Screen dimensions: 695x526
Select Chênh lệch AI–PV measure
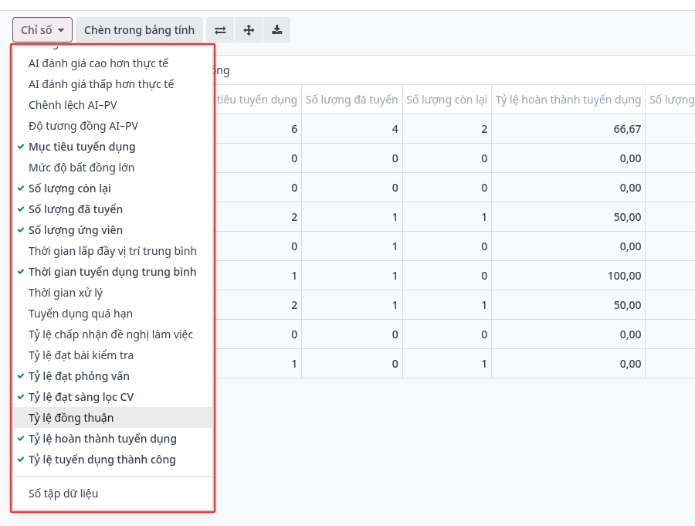[113, 105]
